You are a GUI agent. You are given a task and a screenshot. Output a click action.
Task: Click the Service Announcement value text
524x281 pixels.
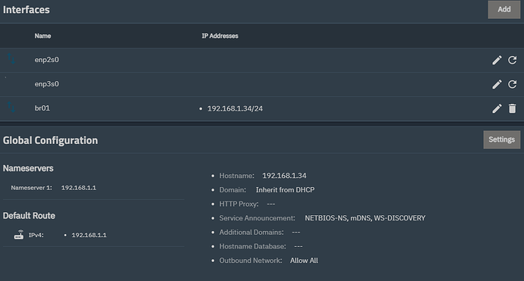click(365, 218)
